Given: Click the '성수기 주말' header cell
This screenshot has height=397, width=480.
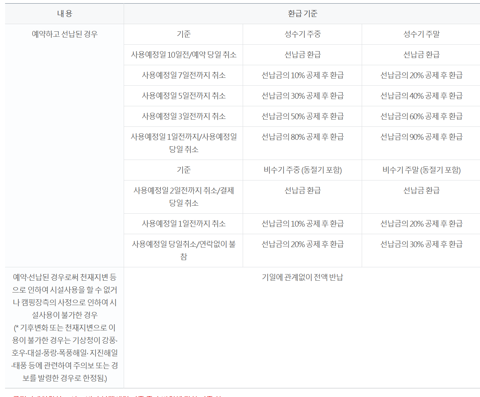Looking at the screenshot, I should [421, 34].
